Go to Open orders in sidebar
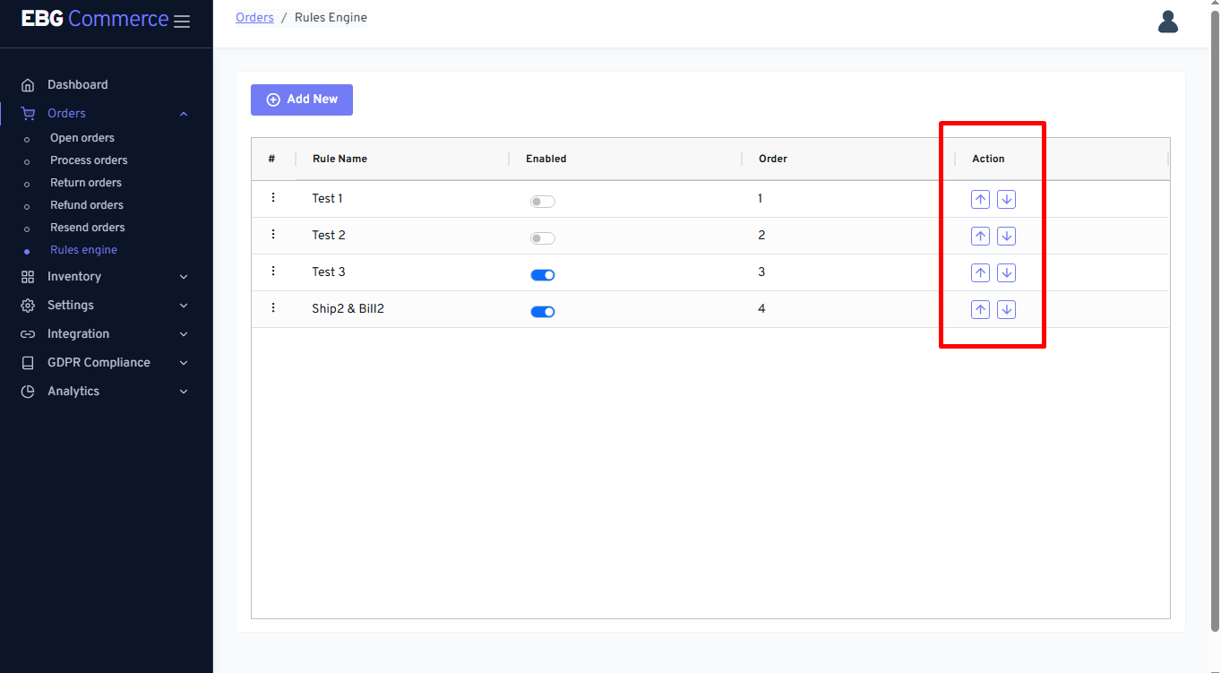The width and height of the screenshot is (1221, 673). (x=82, y=138)
